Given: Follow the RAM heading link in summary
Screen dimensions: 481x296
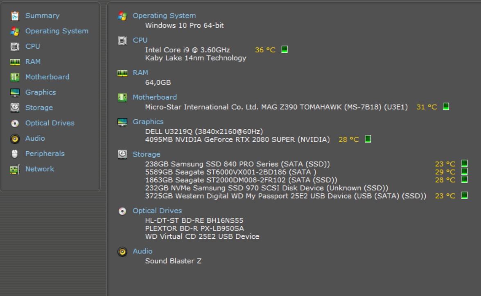Looking at the screenshot, I should (140, 73).
